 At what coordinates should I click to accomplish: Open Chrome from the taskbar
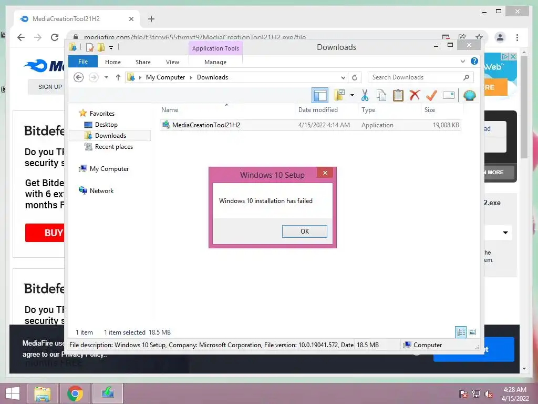75,393
